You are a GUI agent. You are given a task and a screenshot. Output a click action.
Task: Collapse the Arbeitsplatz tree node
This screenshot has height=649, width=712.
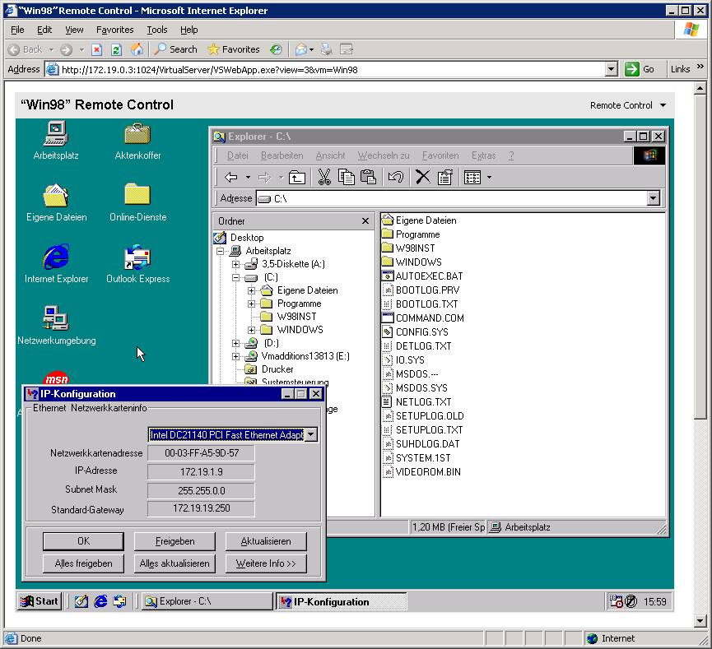221,251
